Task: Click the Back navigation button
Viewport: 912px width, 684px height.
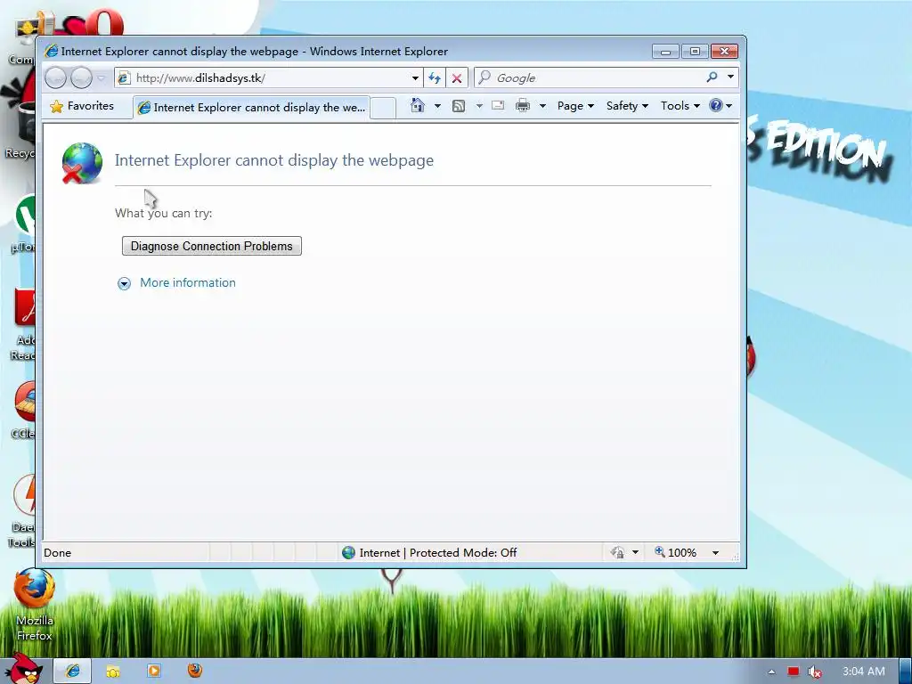Action: click(56, 77)
